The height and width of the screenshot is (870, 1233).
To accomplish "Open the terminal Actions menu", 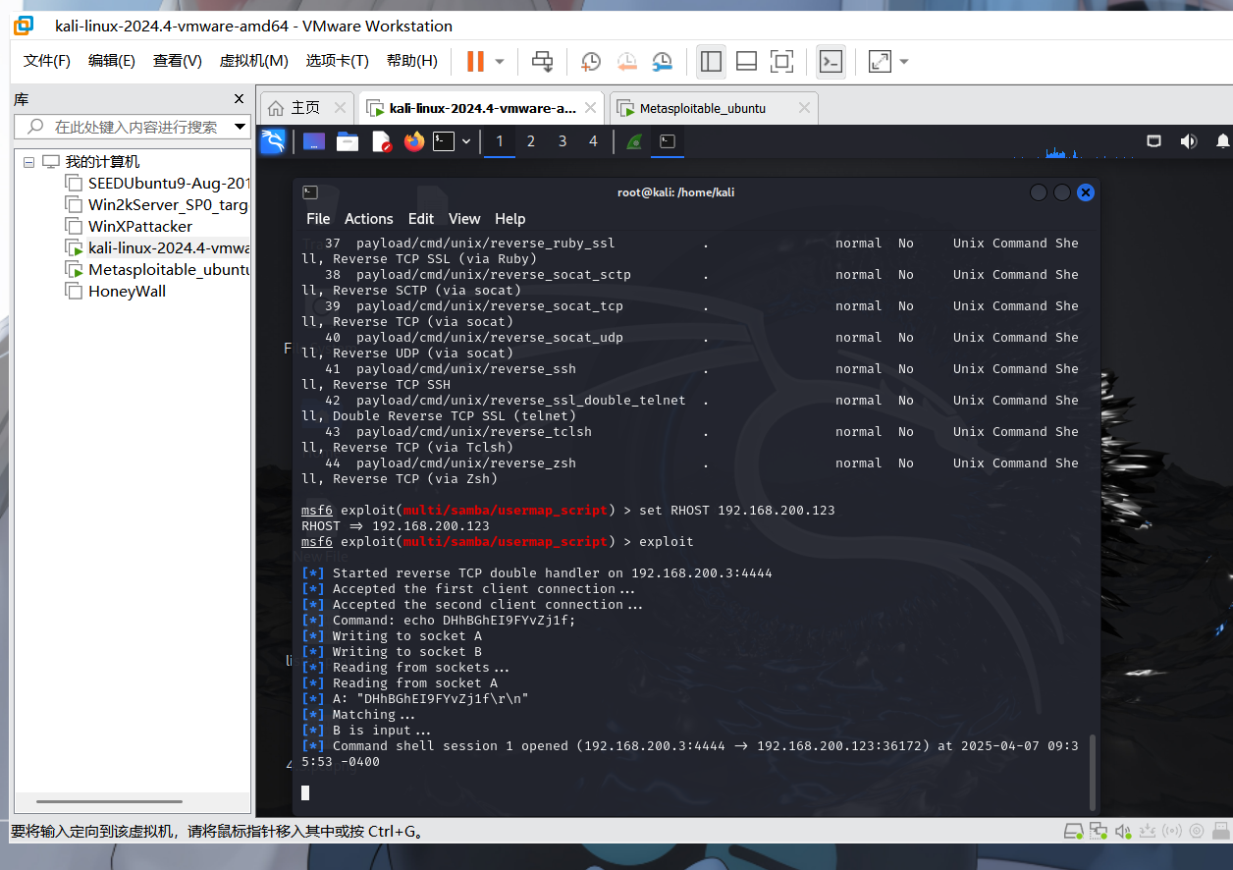I will (x=369, y=219).
